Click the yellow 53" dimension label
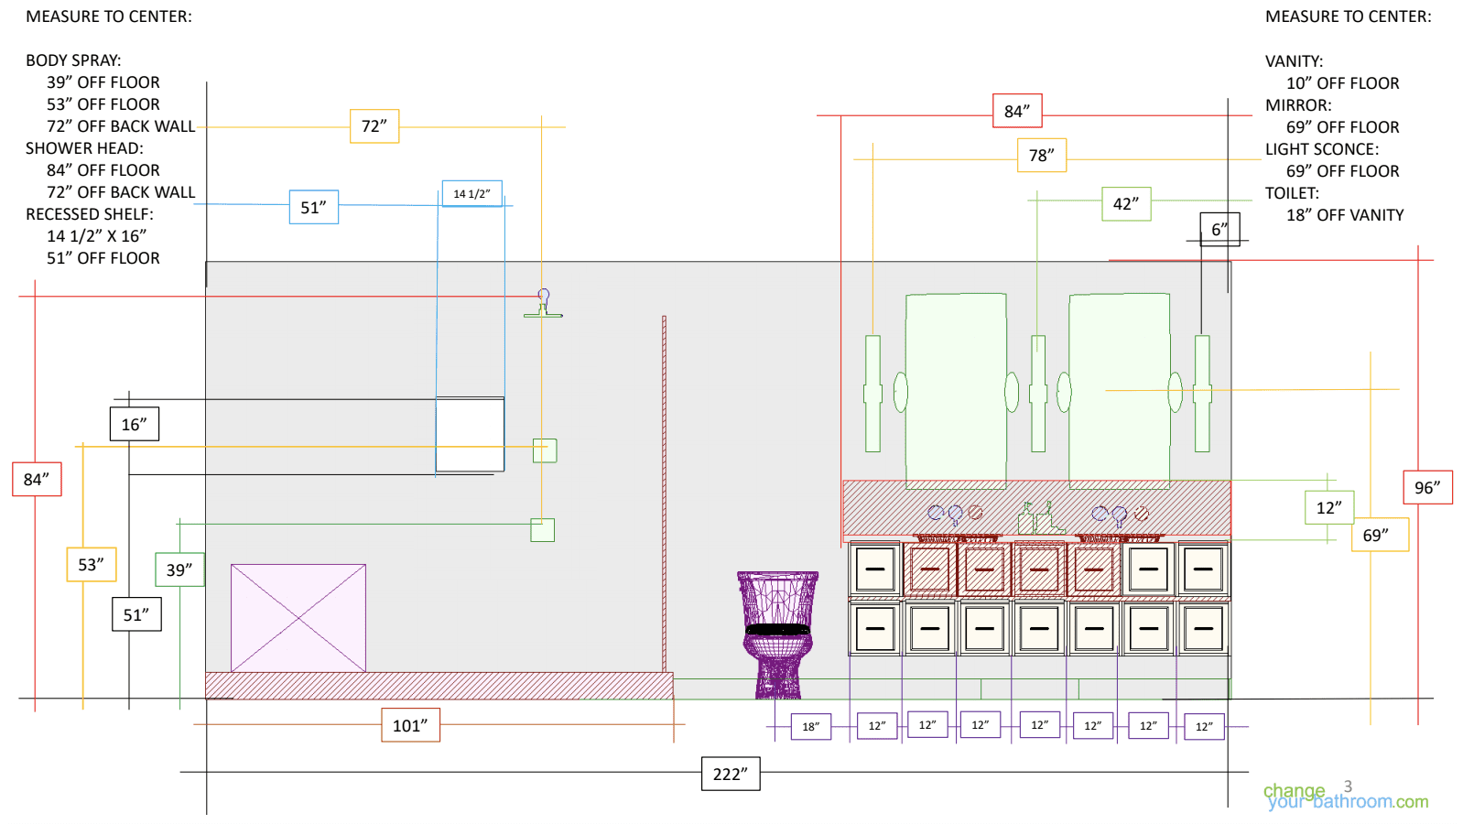The image size is (1463, 824). pos(92,564)
